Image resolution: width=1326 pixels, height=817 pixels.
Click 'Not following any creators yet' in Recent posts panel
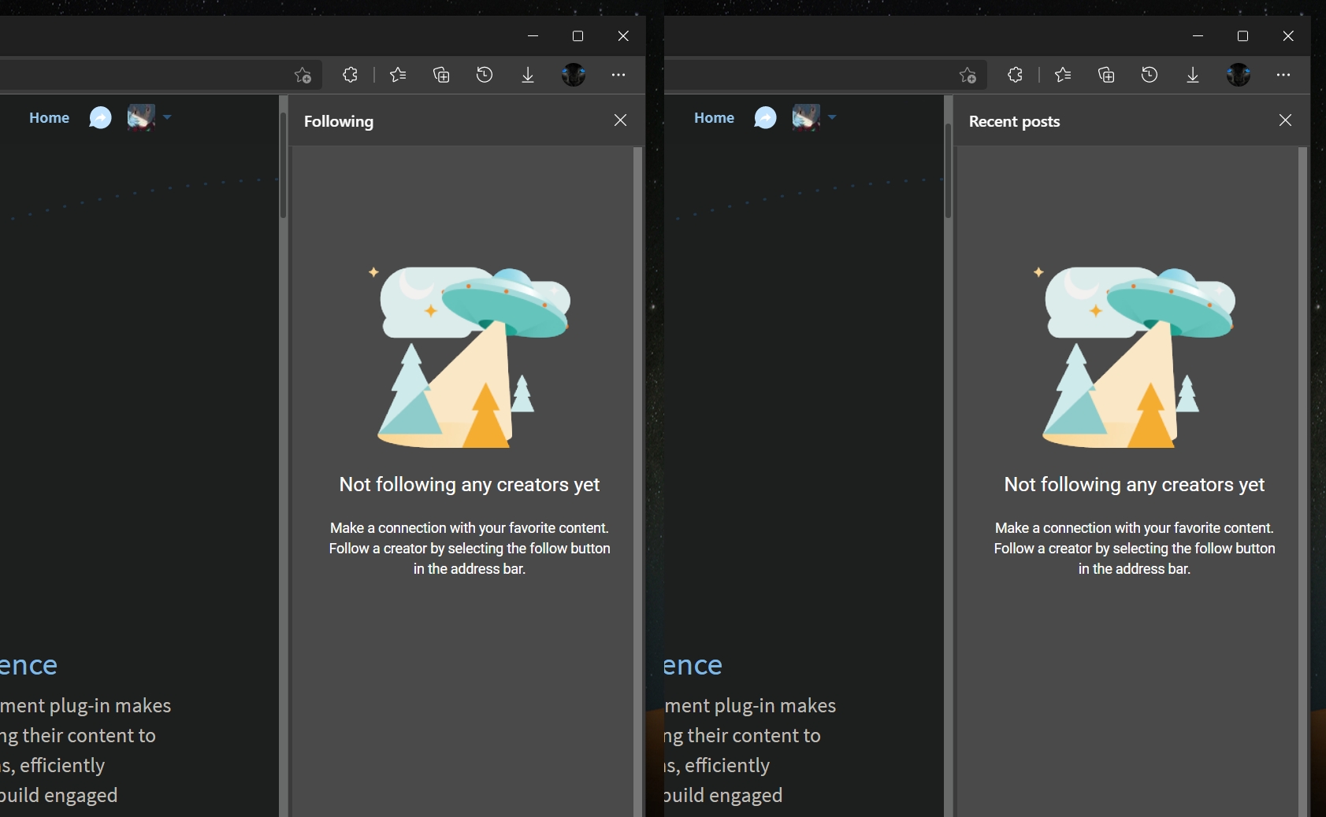[x=1135, y=485]
